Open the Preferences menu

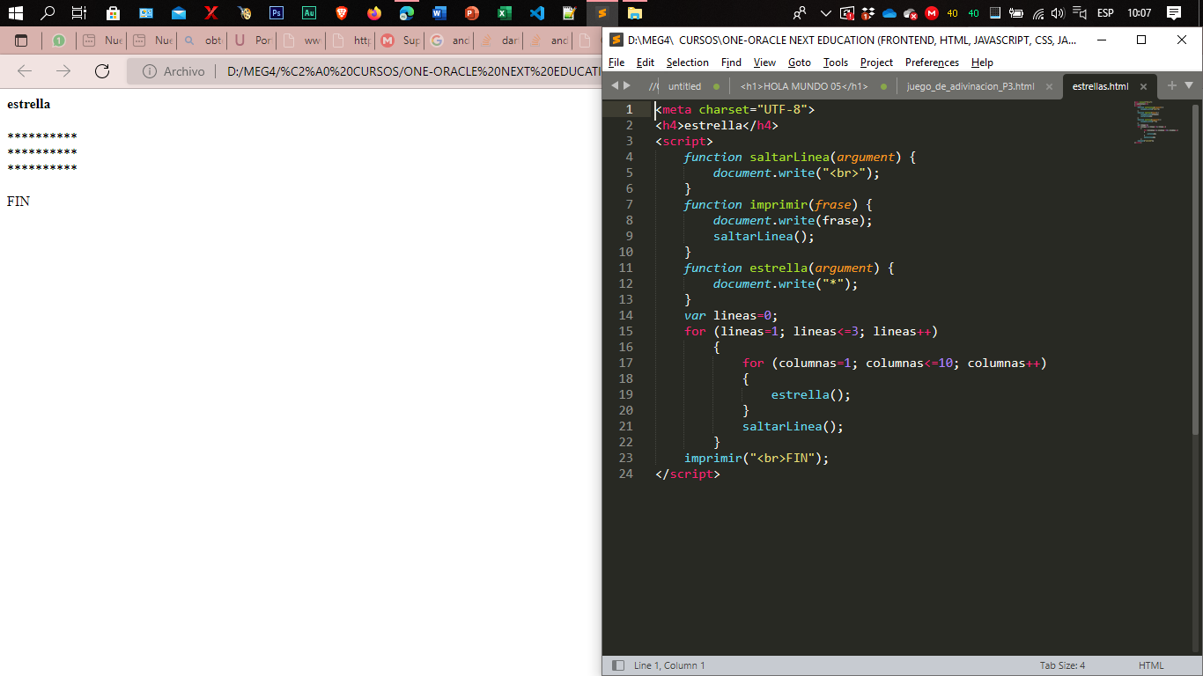[x=932, y=62]
